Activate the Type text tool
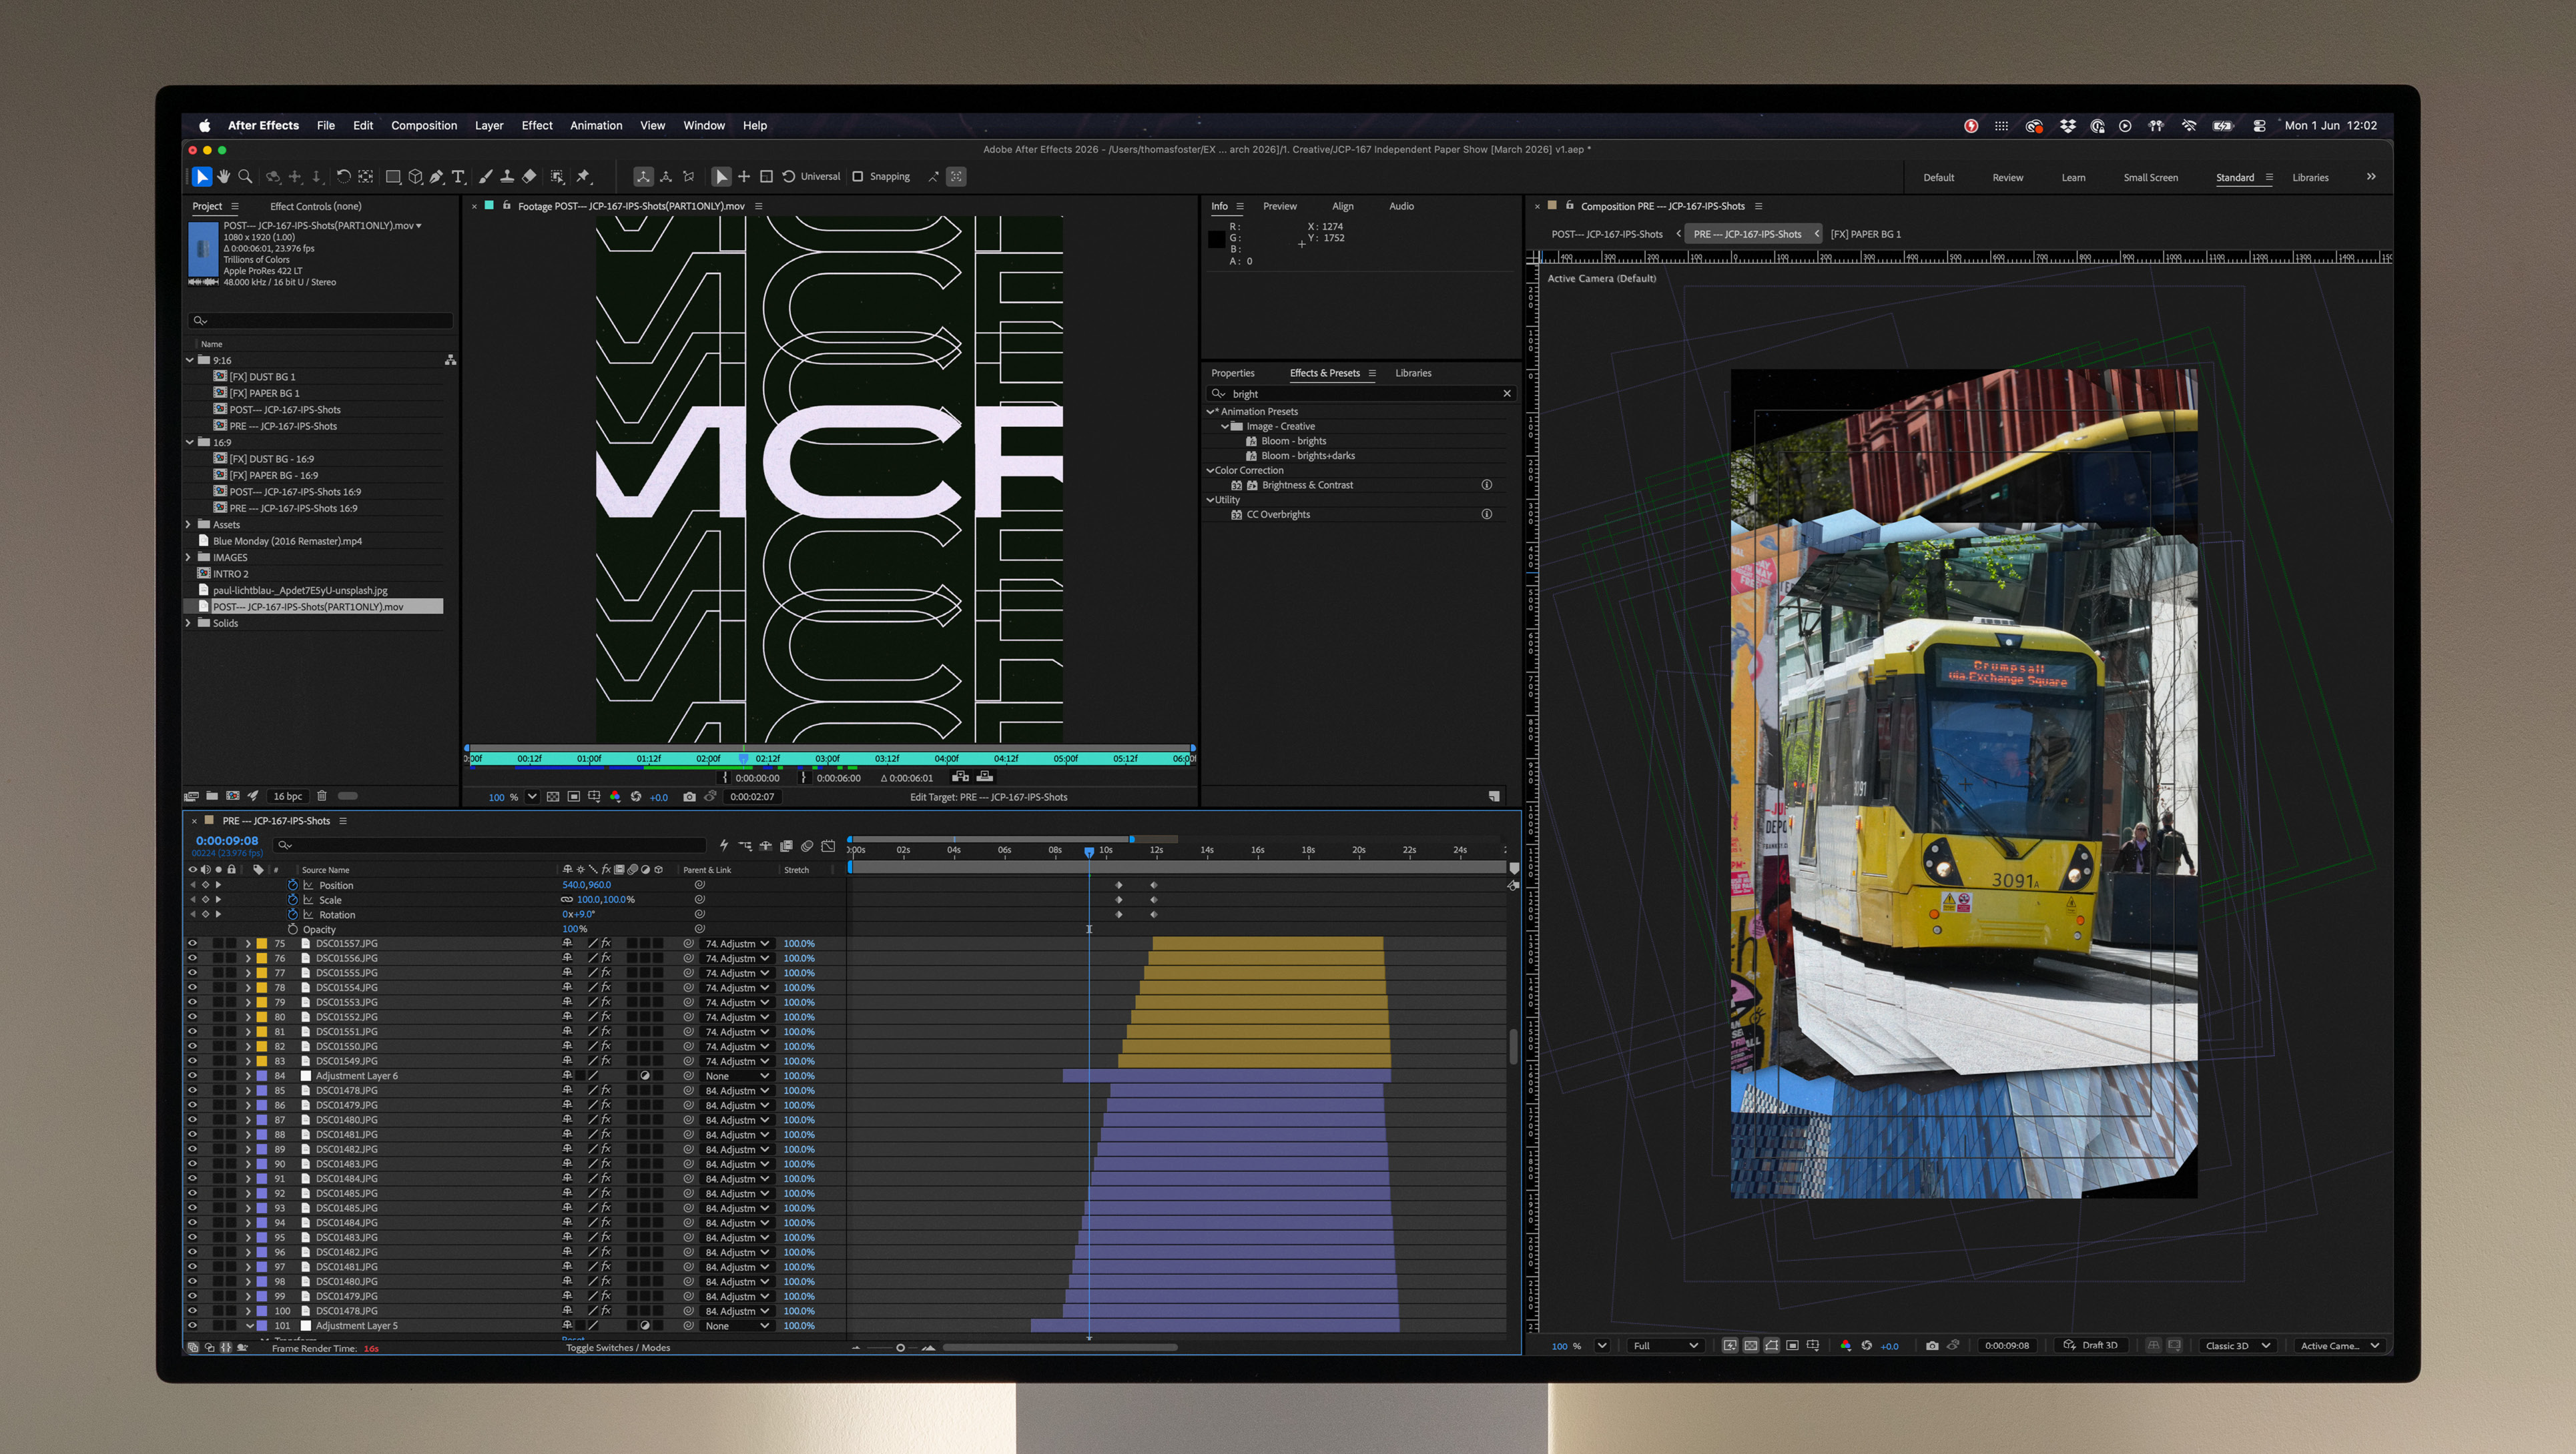Image resolution: width=2576 pixels, height=1454 pixels. coord(458,177)
